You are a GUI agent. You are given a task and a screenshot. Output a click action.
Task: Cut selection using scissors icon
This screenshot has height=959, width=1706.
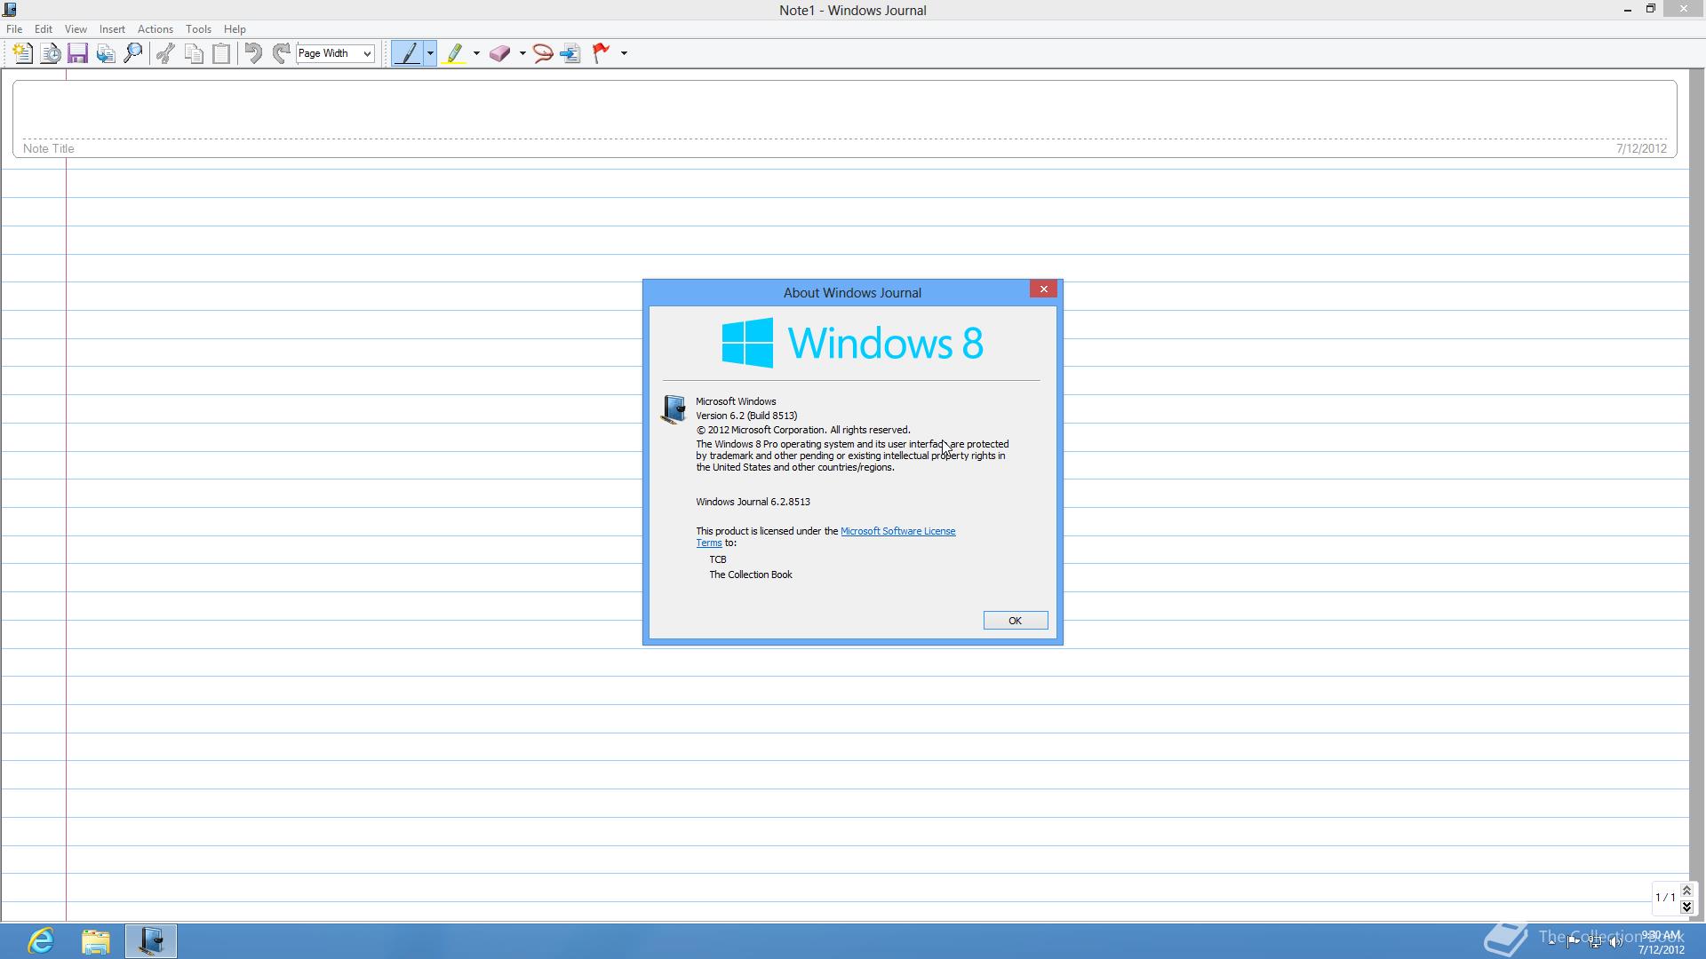pos(165,53)
